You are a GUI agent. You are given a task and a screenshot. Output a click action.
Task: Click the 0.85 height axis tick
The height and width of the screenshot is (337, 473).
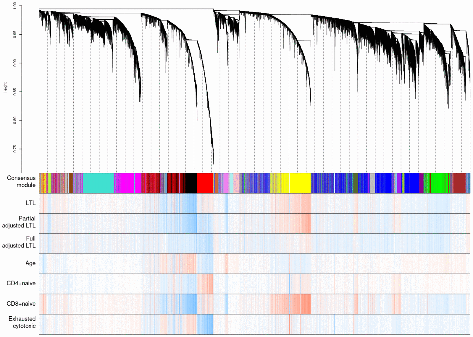coord(15,92)
